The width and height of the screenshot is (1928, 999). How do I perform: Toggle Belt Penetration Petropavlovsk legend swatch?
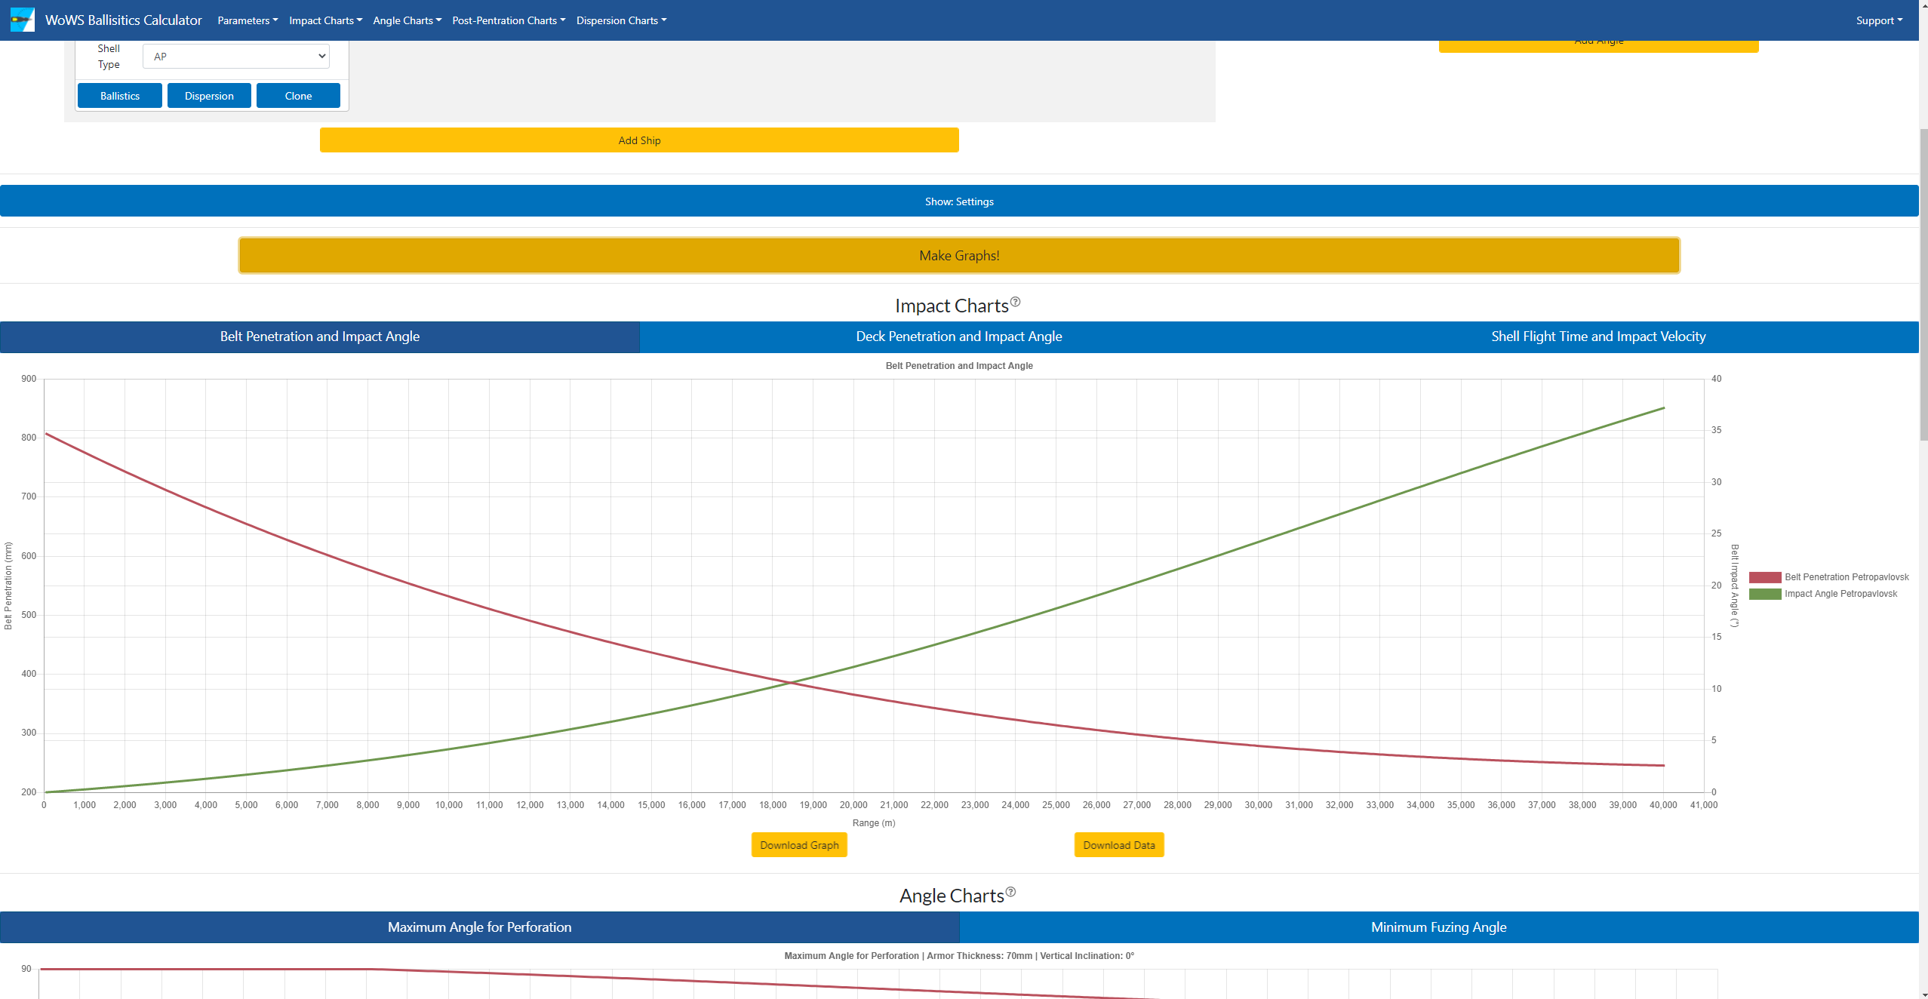[1764, 577]
